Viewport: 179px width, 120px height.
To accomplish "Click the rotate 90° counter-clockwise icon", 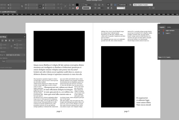I will point(61,5).
